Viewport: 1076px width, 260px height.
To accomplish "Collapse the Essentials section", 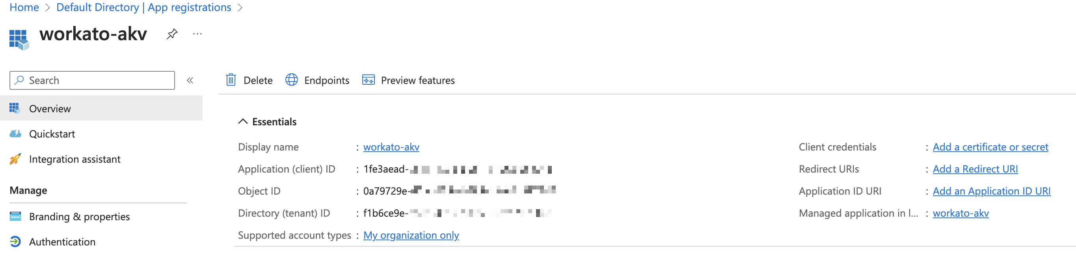I will (x=242, y=121).
